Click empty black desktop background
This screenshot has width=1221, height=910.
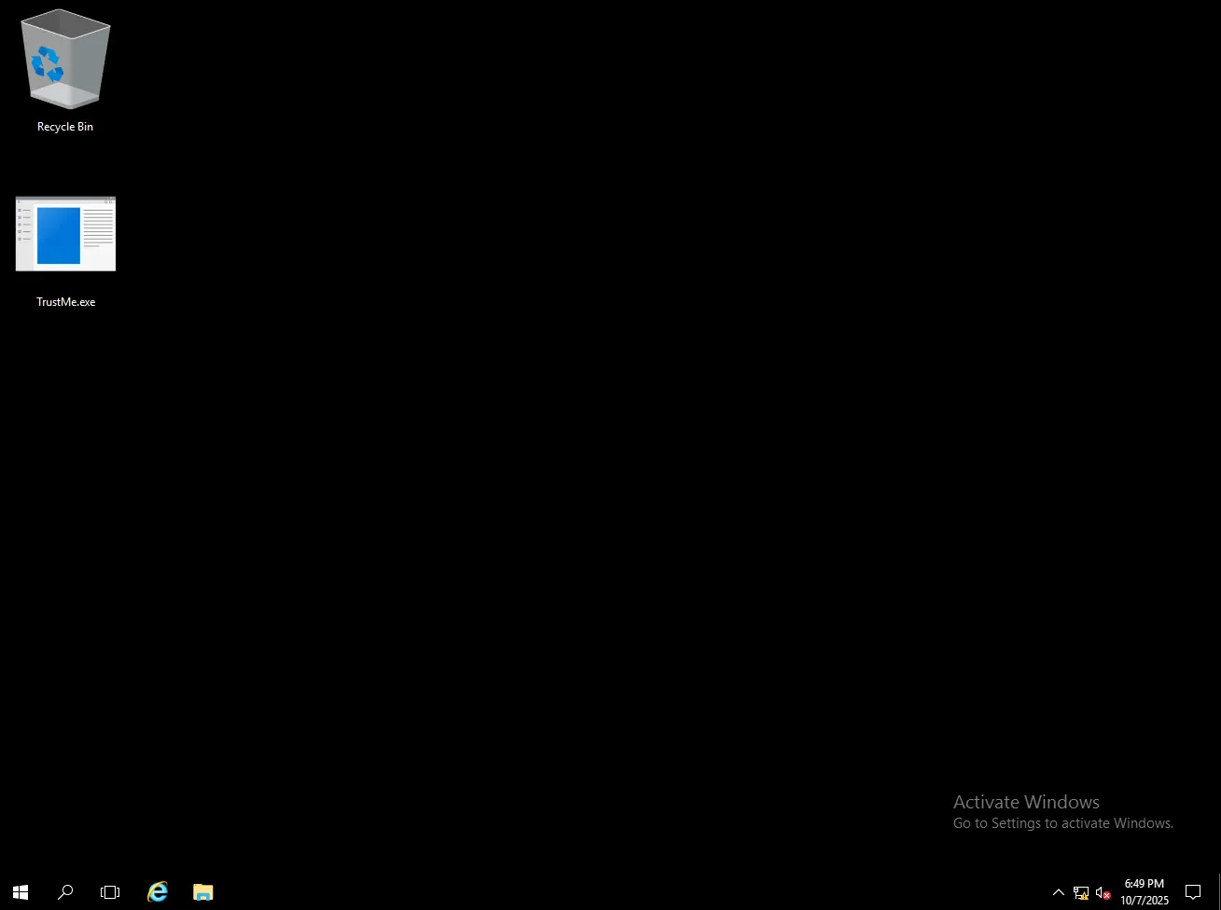pyautogui.click(x=560, y=420)
